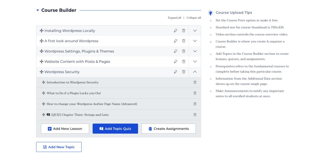
Task: Delete the Website Content with Posts & Pages topic
Action: pos(184,61)
